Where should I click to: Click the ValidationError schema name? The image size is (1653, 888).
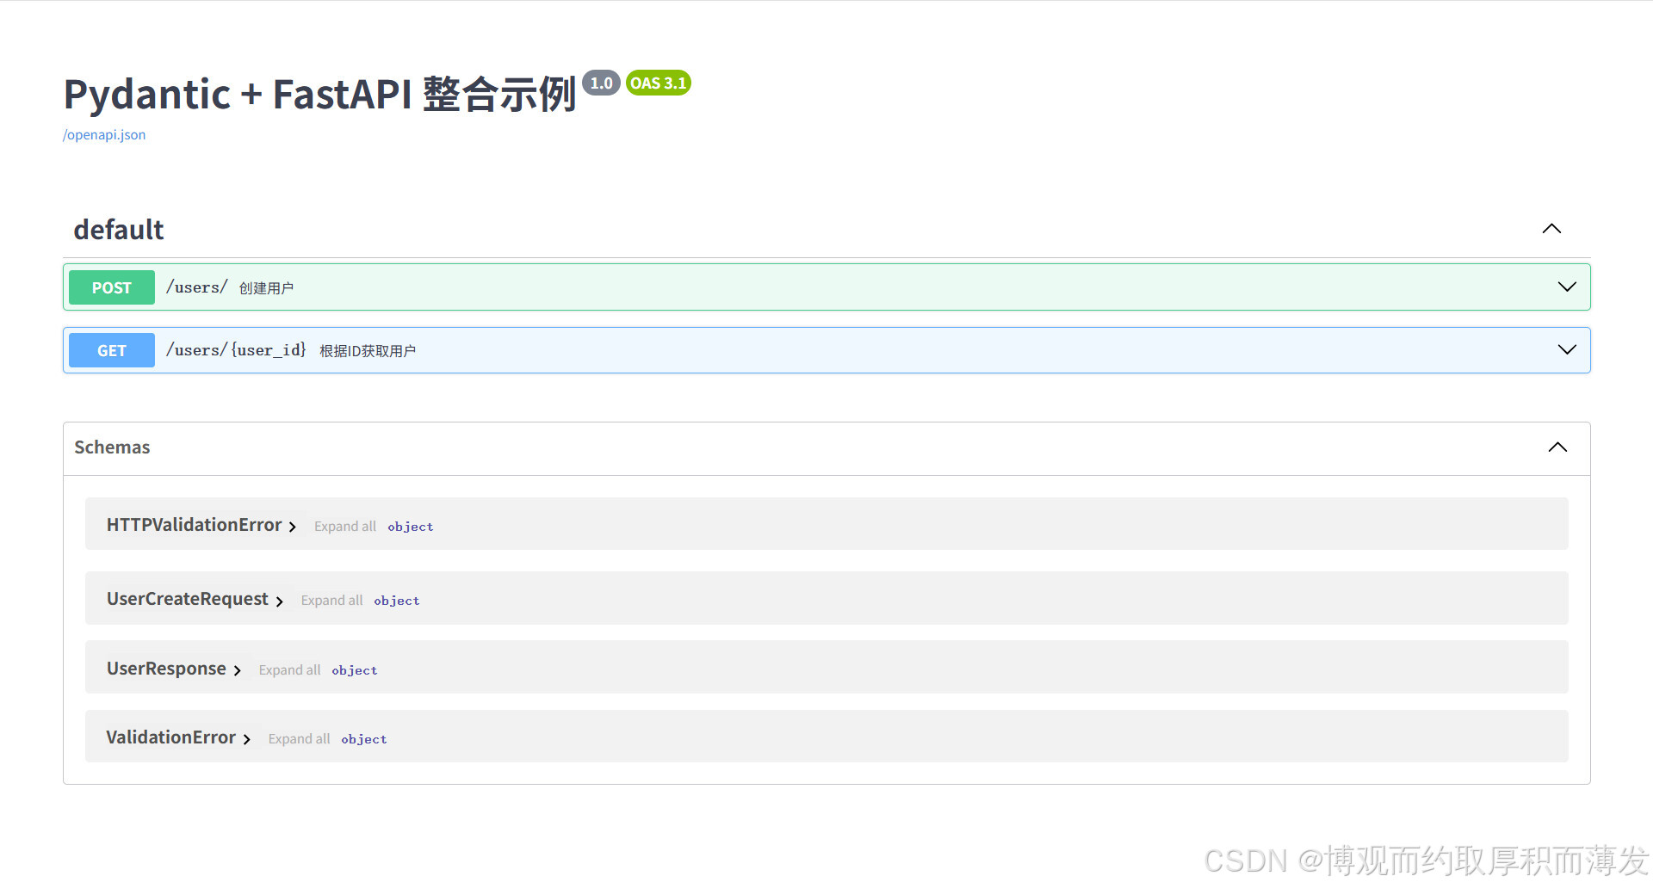(170, 737)
